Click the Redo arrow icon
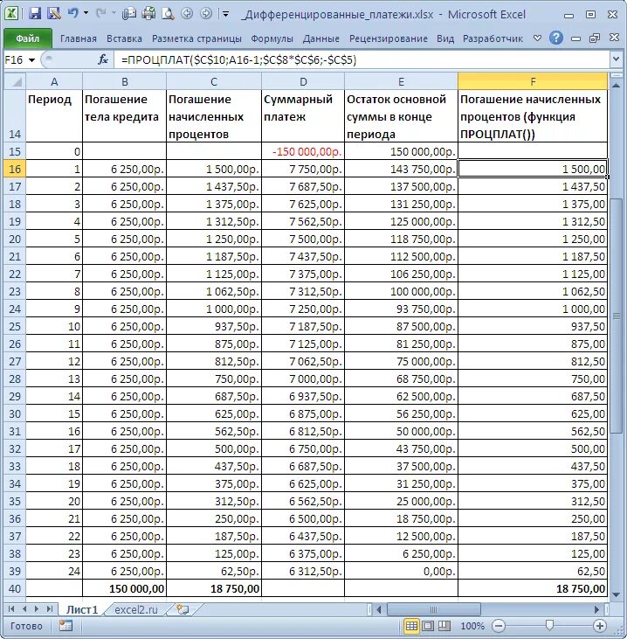Viewport: 627px width, 639px height. tap(100, 13)
